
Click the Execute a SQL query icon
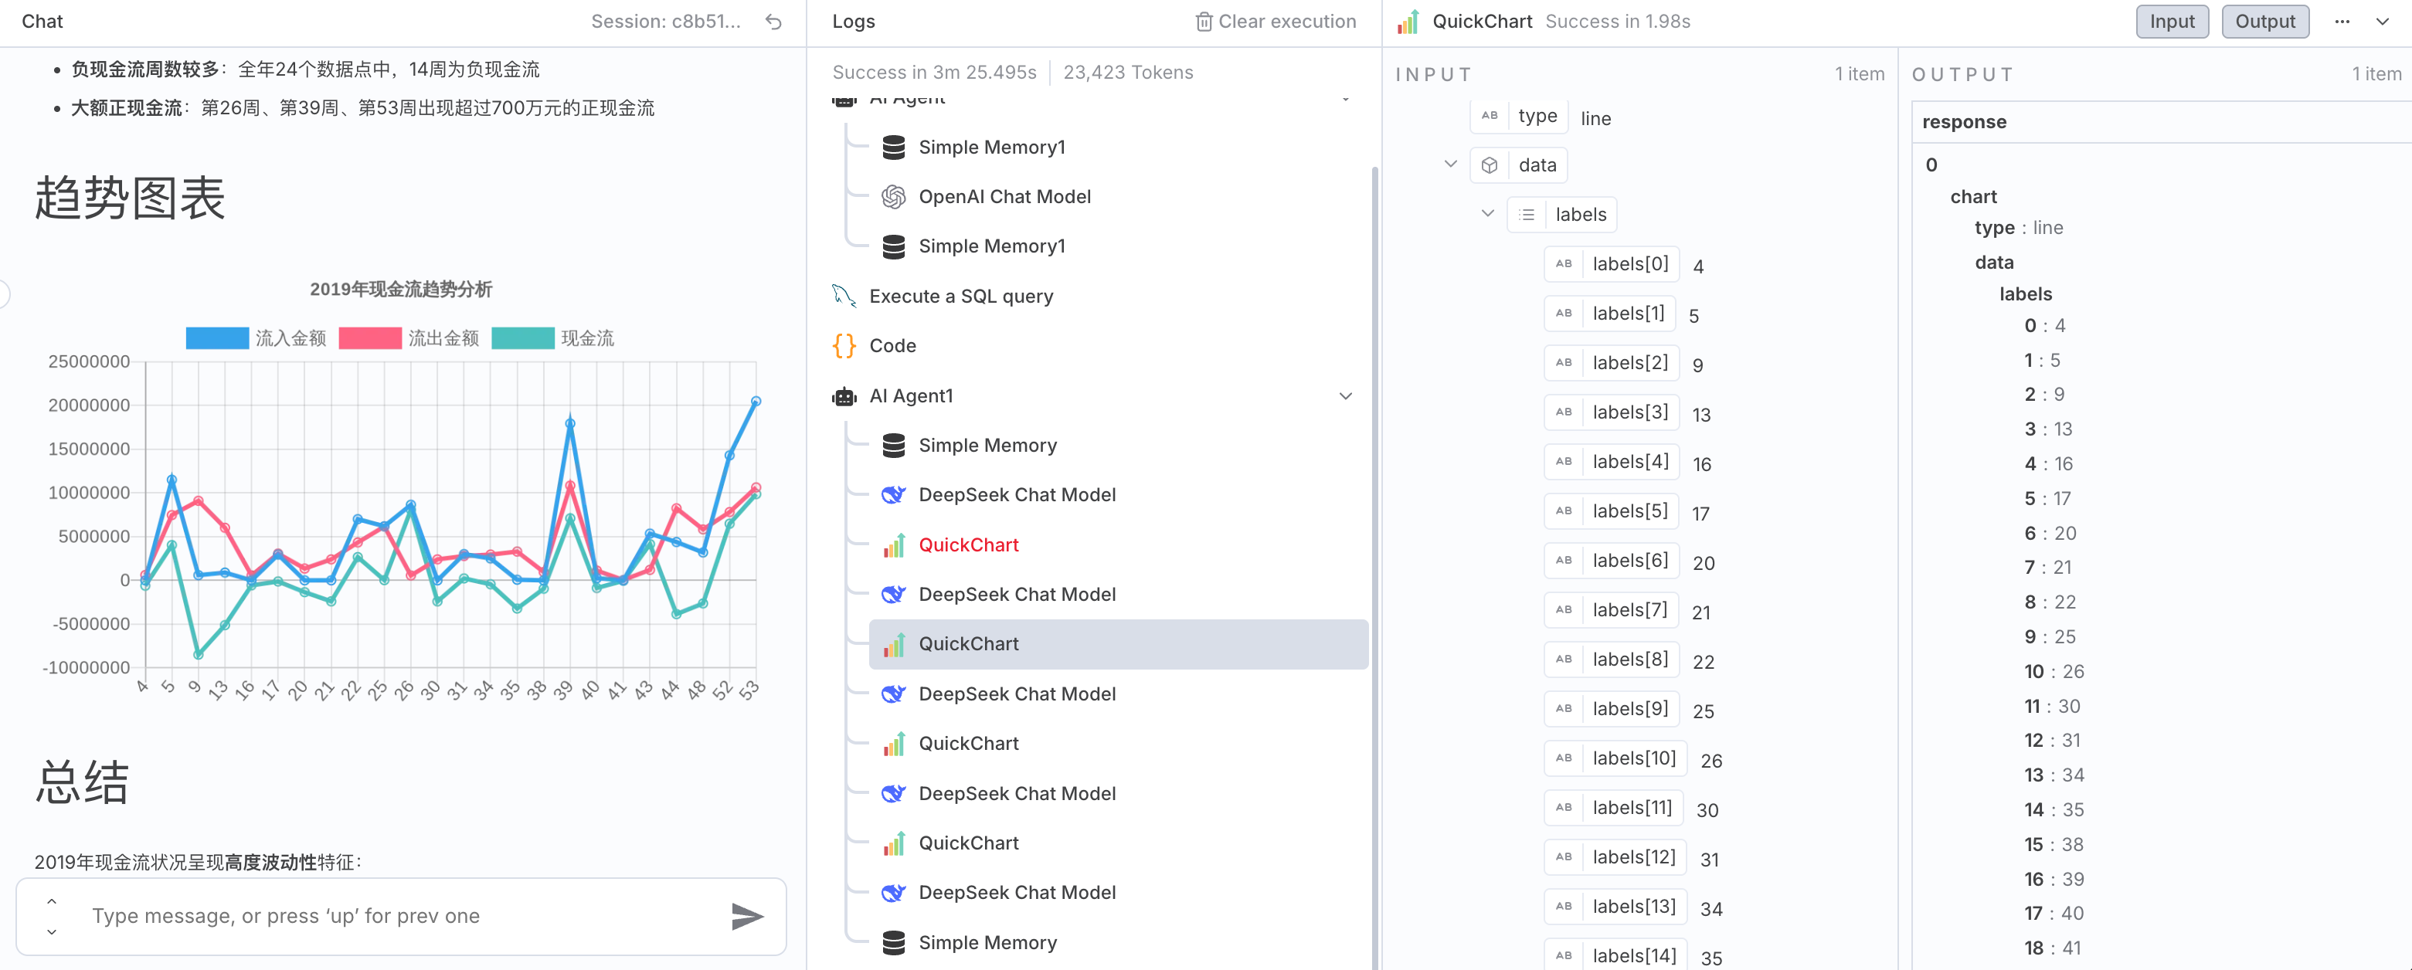coord(844,296)
